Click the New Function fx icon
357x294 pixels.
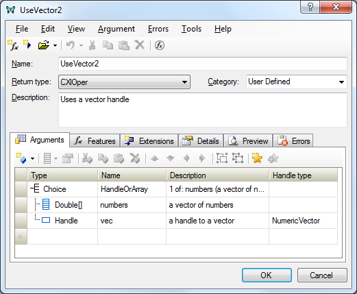pyautogui.click(x=13, y=45)
